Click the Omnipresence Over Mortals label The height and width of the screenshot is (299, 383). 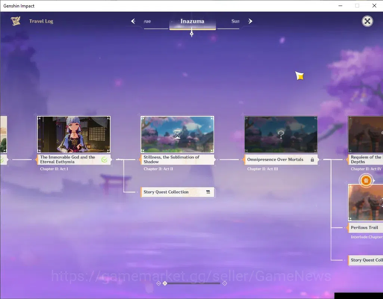pos(281,160)
